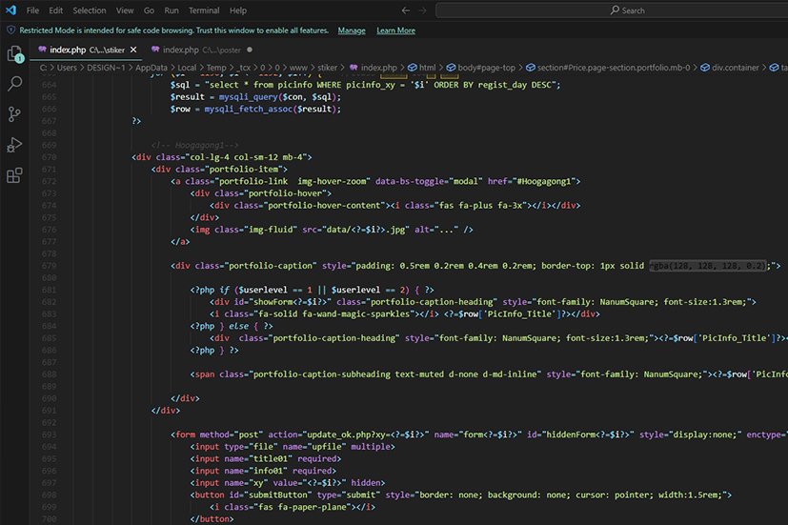788x525 pixels.
Task: Close the stiker index.php tab
Action: [x=133, y=50]
